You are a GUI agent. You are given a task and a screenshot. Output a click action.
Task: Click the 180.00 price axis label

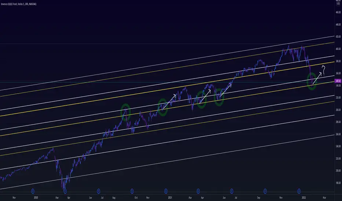(x=338, y=183)
